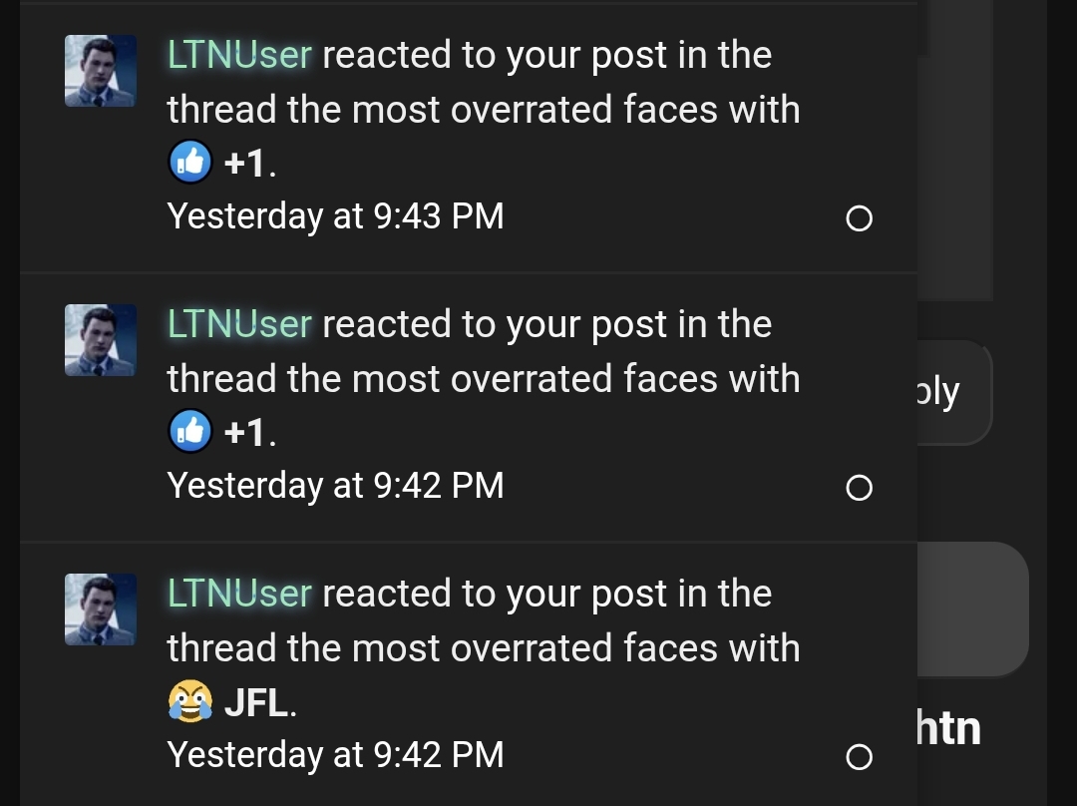Click the 'Yesterday at 9:42 PM' timestamp in middle notification

tap(336, 485)
